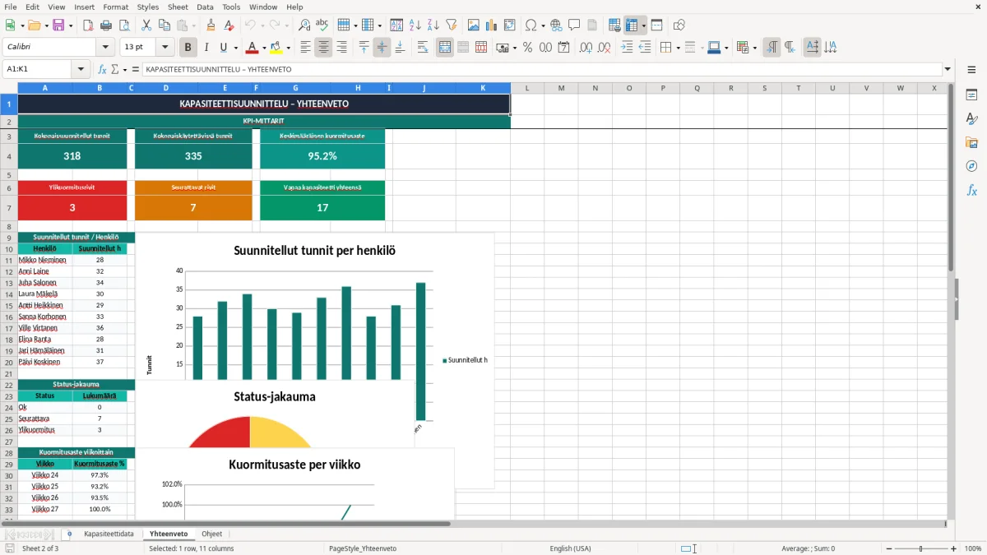Open the sidebar Gallery panel

pos(971,143)
